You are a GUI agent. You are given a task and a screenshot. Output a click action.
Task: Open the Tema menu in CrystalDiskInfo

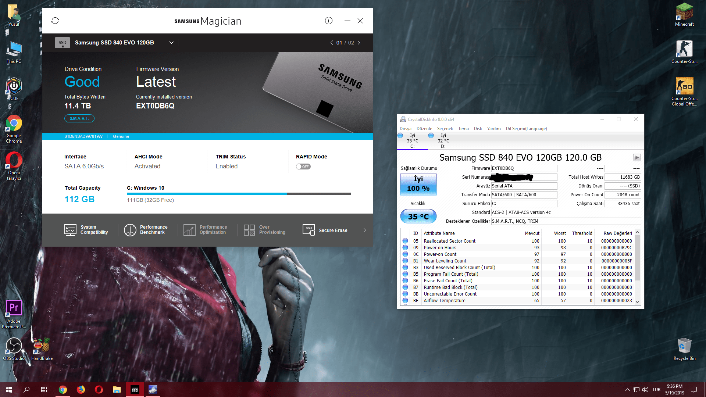(463, 129)
